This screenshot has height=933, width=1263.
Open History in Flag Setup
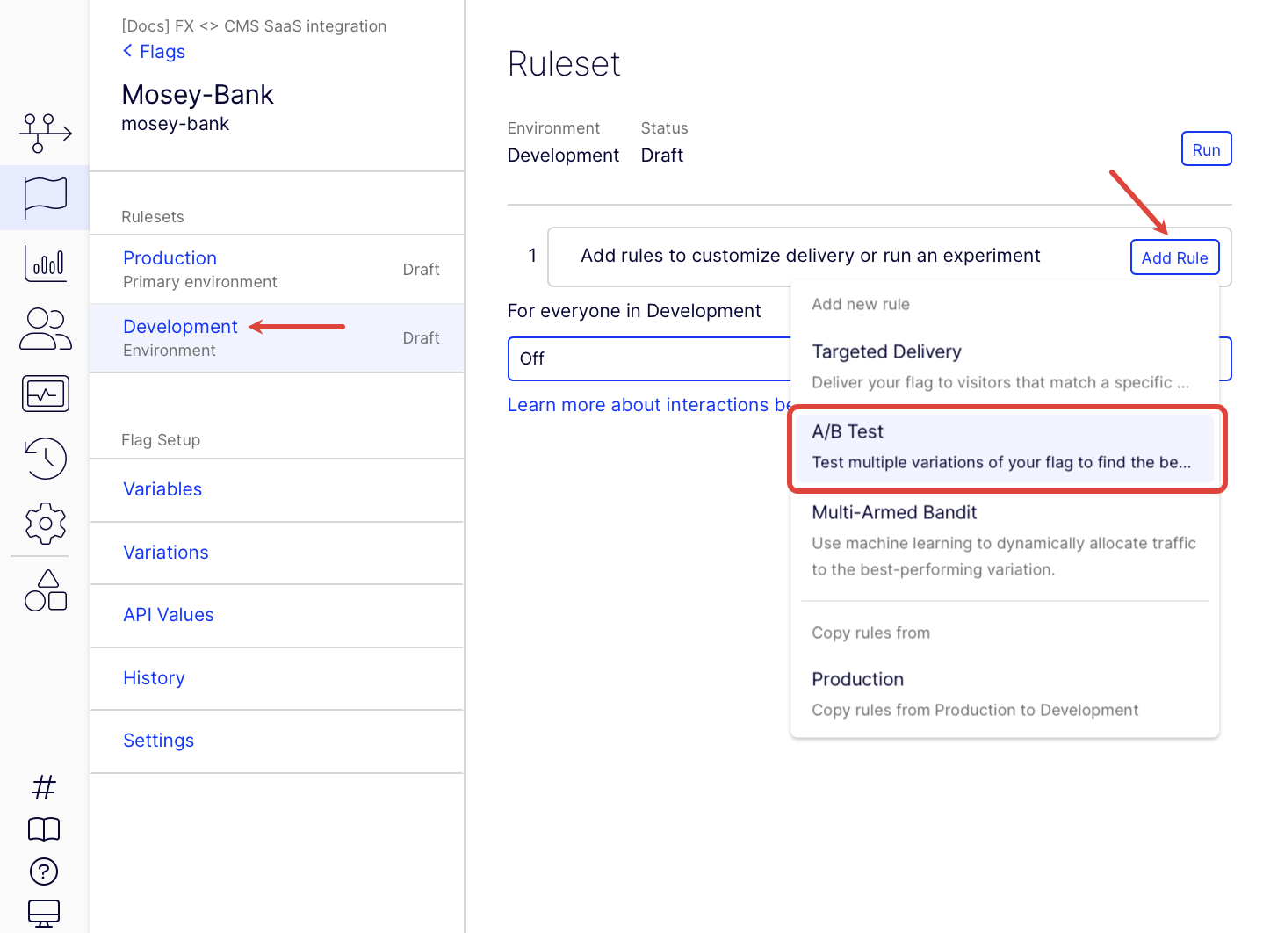(x=277, y=678)
